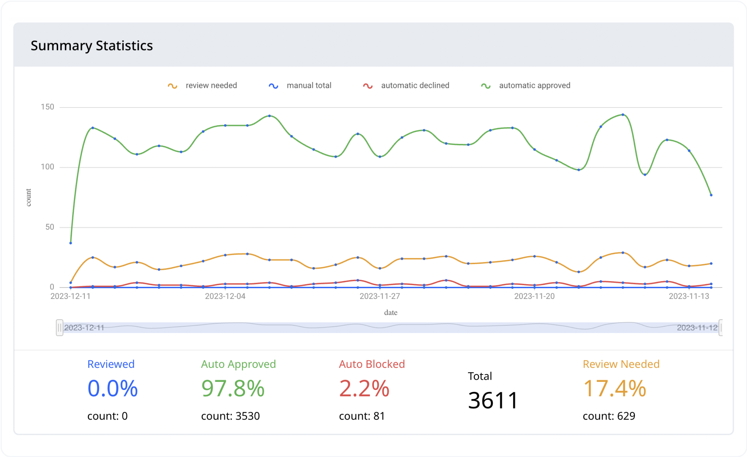The image size is (747, 457).
Task: Click the orange review needed legend icon
Action: coord(173,86)
